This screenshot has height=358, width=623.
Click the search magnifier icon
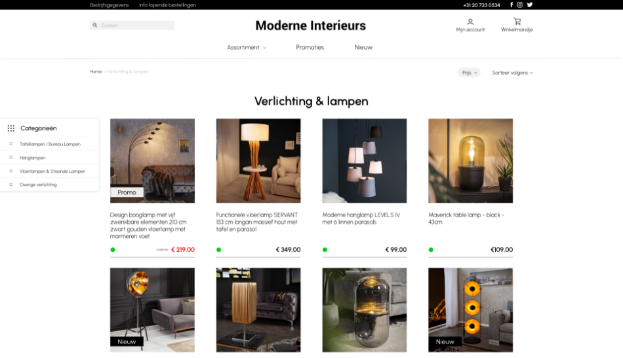point(95,26)
